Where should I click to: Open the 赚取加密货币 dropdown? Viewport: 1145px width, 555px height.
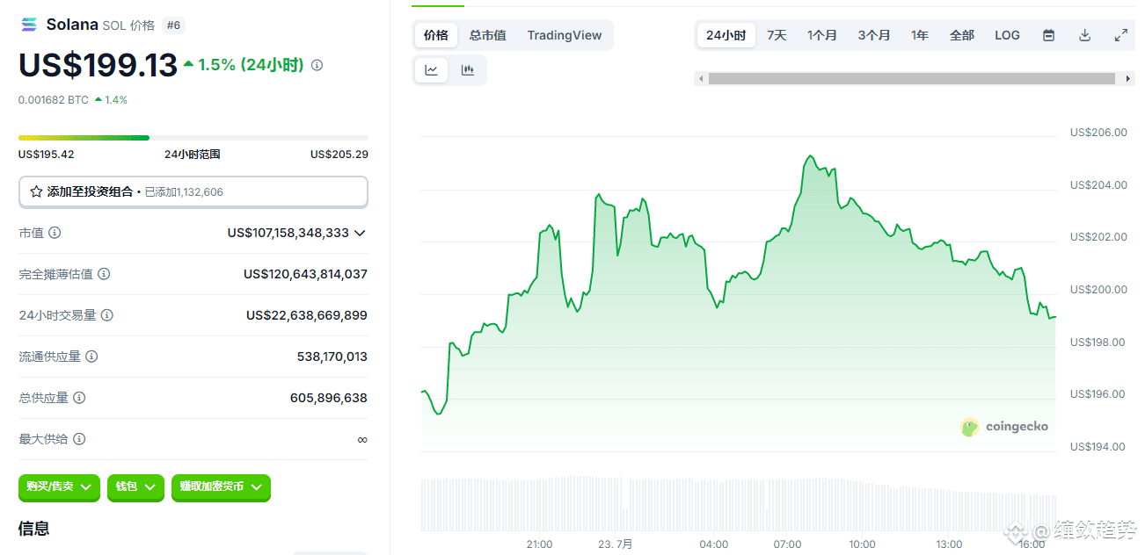[221, 487]
